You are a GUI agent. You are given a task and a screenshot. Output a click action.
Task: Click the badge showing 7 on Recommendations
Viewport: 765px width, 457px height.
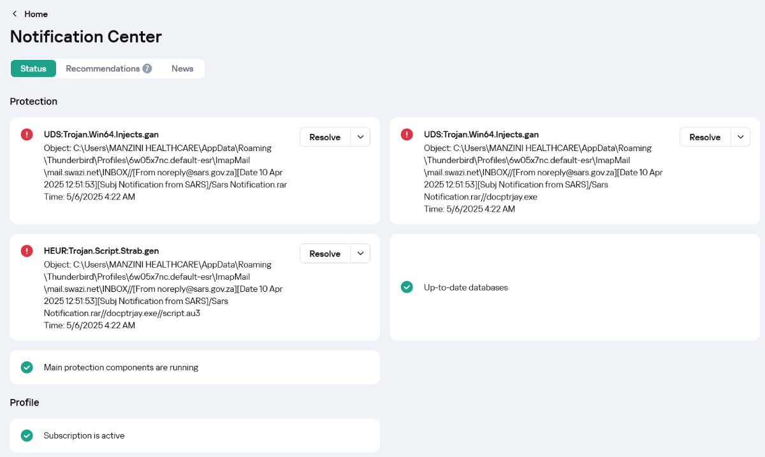(x=147, y=69)
